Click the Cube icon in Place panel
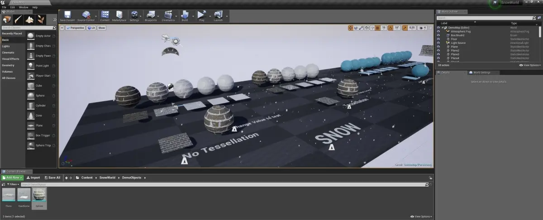 [30, 86]
